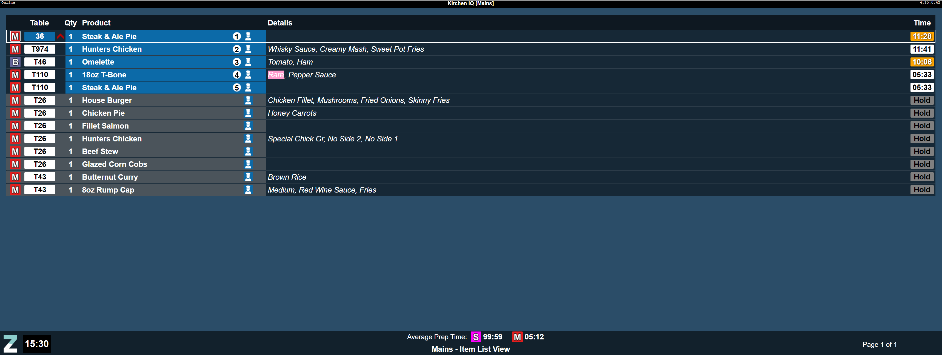Viewport: 942px width, 355px height.
Task: Click the chef icon on Steak & Ale Pie table 36
Action: pos(248,36)
